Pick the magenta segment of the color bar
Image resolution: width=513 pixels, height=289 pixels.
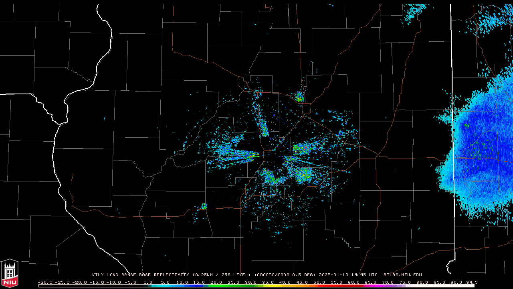pos(373,286)
